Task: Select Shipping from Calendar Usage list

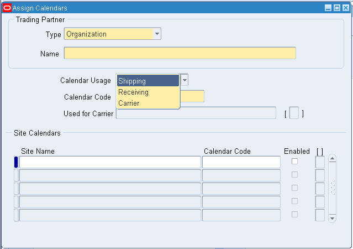Action: [x=147, y=81]
